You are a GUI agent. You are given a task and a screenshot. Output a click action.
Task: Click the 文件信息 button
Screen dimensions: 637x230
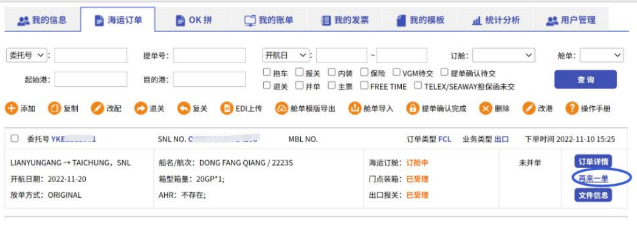tap(593, 195)
